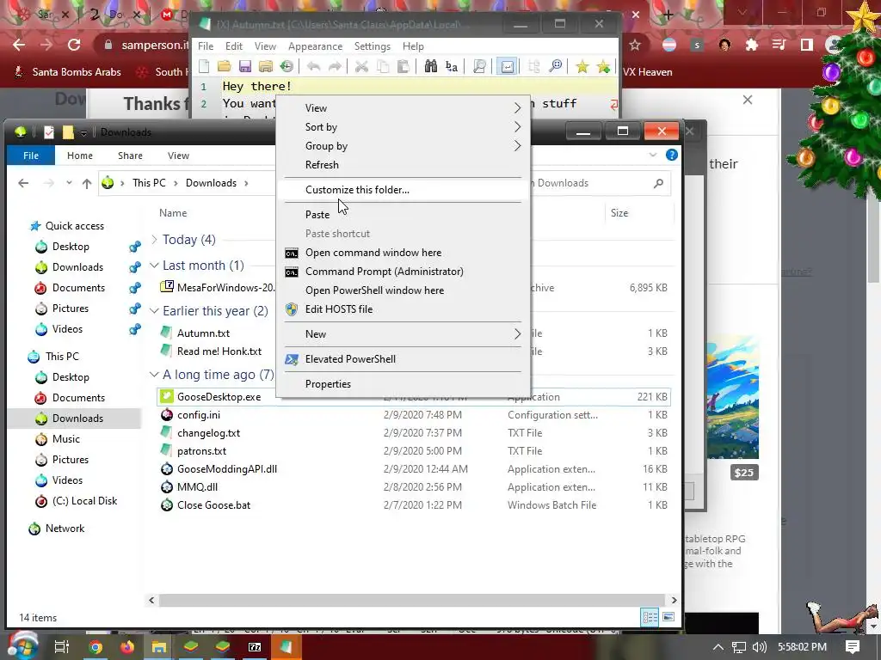
Task: Collapse the Last month (1) group
Action: point(154,266)
